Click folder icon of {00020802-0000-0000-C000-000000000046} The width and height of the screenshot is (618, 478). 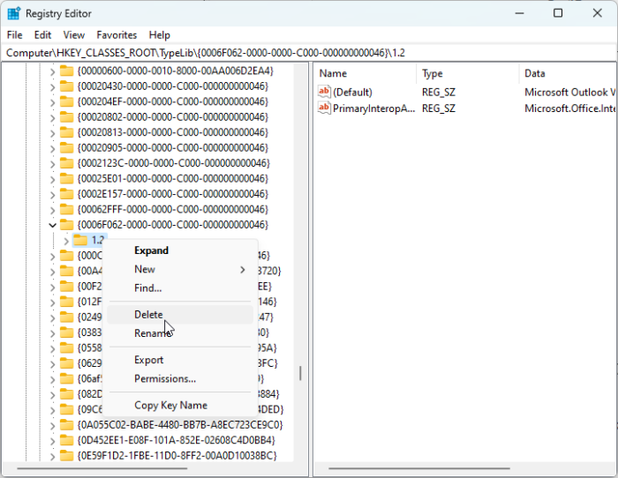coord(66,117)
